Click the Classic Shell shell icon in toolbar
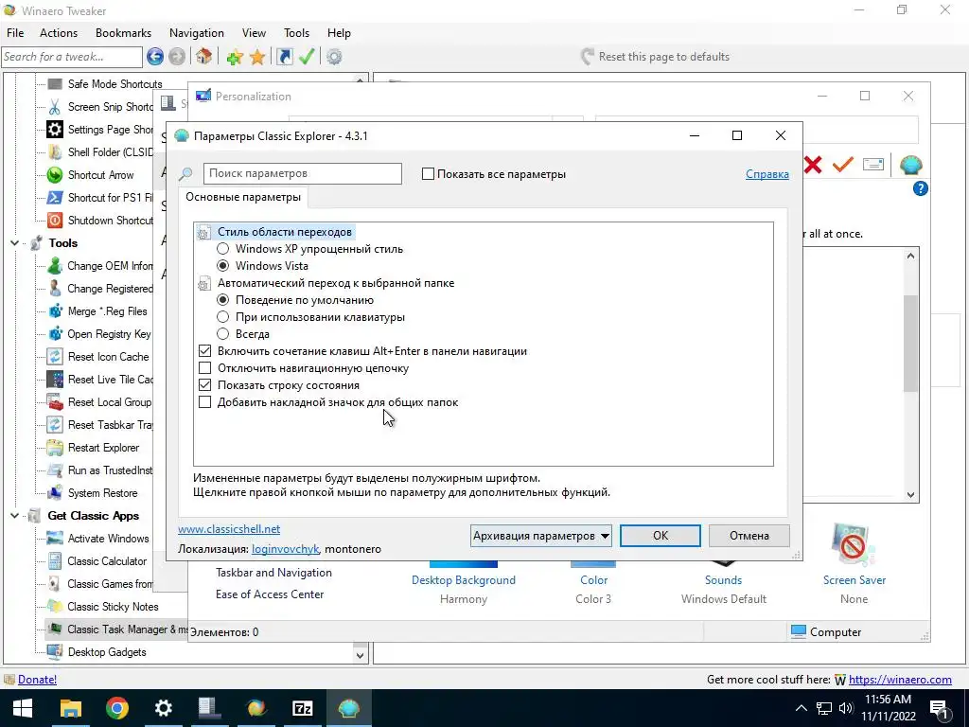This screenshot has height=727, width=969. (911, 165)
